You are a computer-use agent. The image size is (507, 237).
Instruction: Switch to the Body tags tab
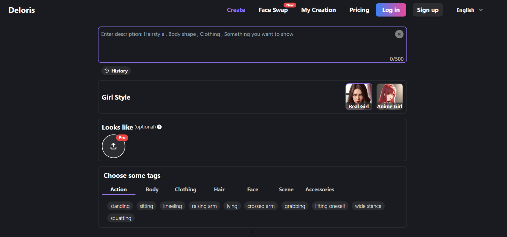click(x=152, y=190)
